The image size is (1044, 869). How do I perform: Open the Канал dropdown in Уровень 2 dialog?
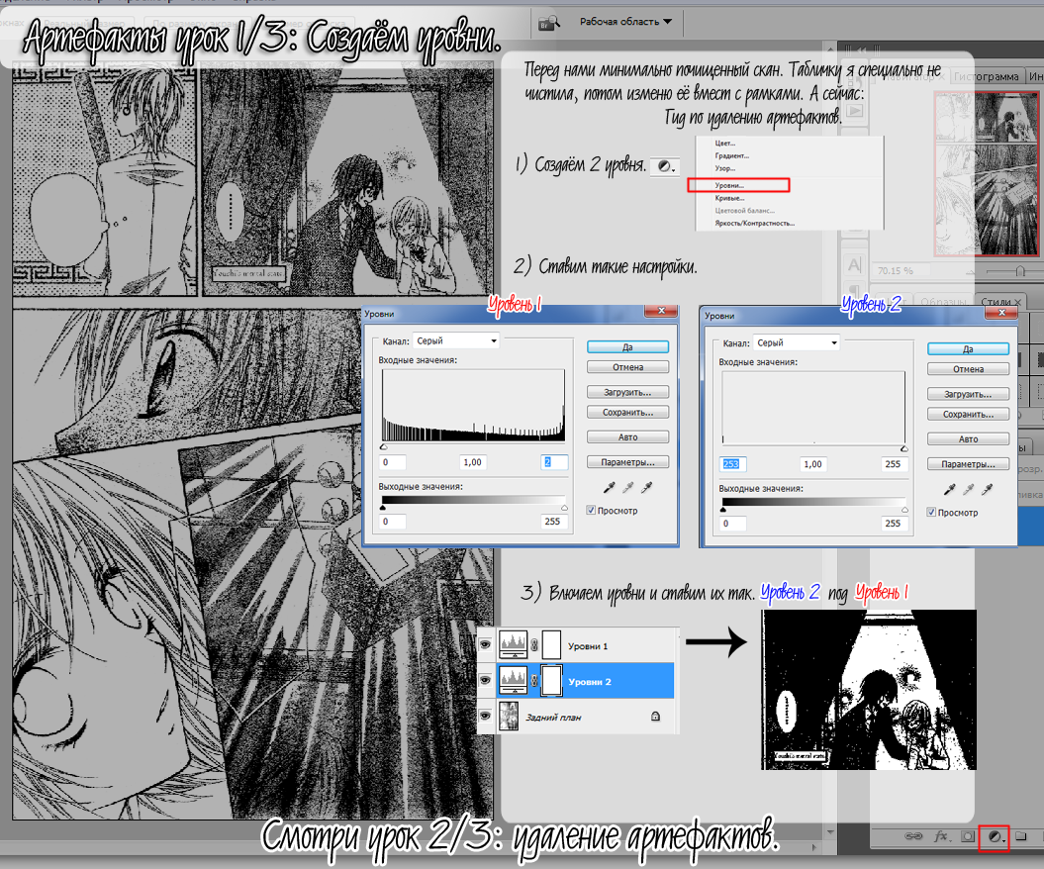(797, 342)
